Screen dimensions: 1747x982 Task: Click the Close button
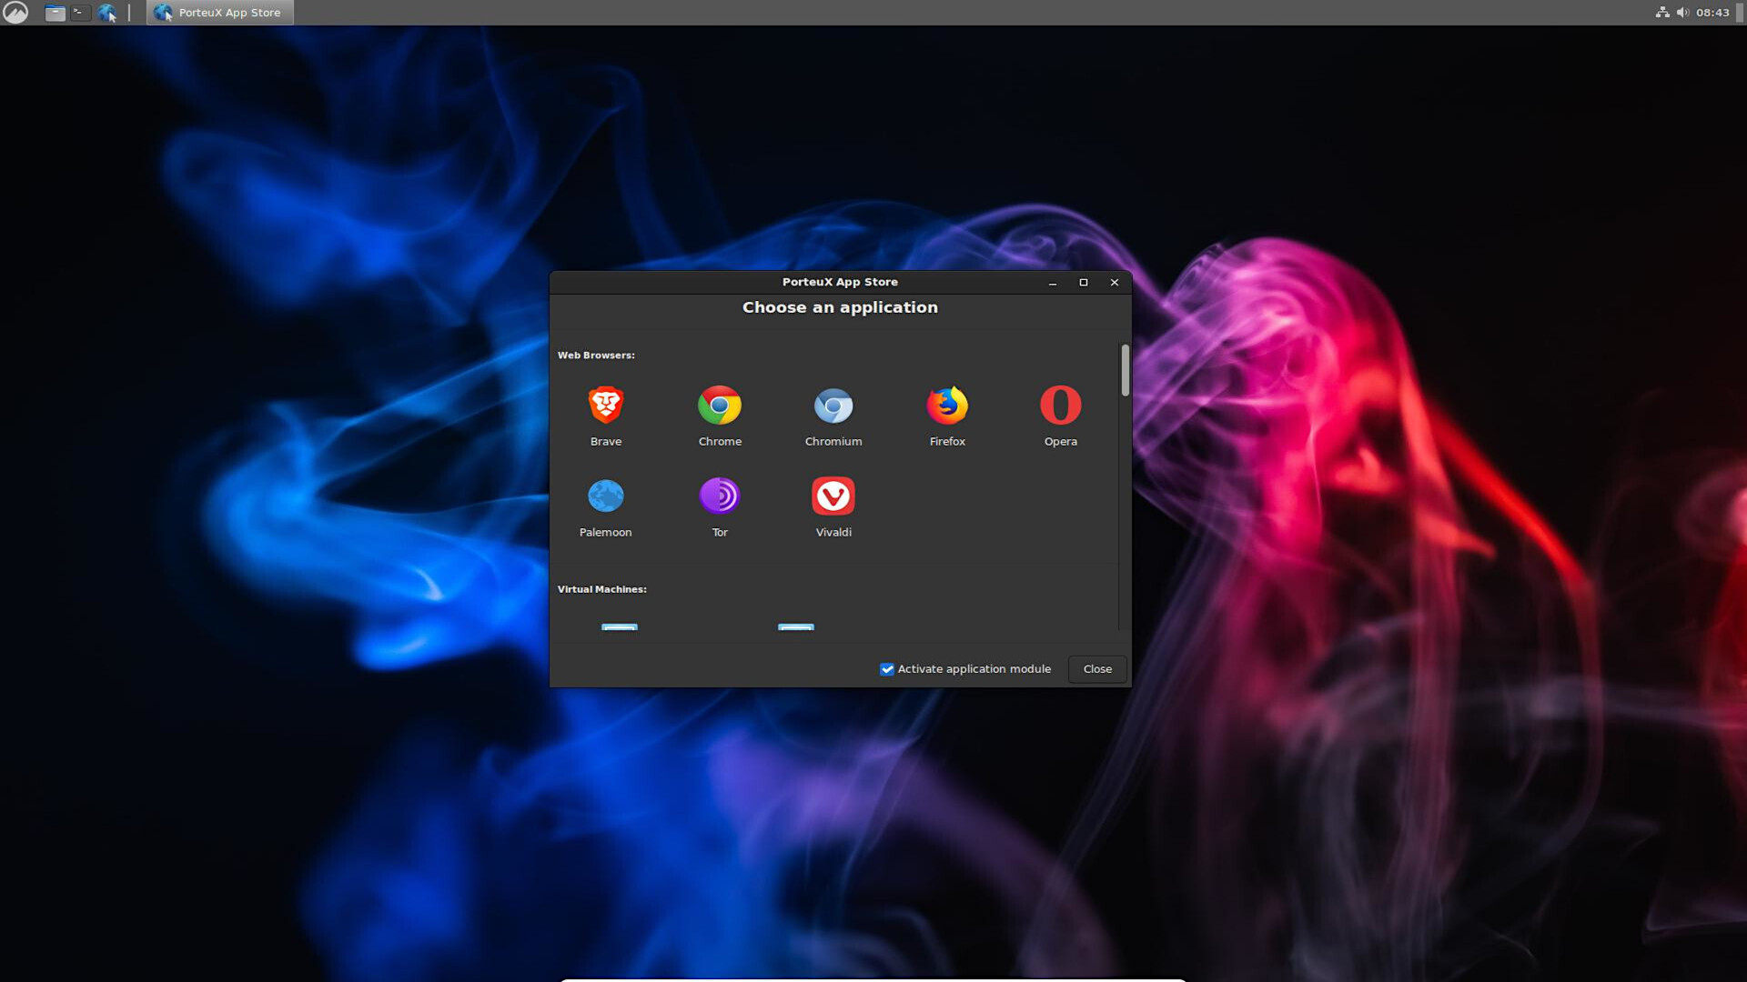1096,669
